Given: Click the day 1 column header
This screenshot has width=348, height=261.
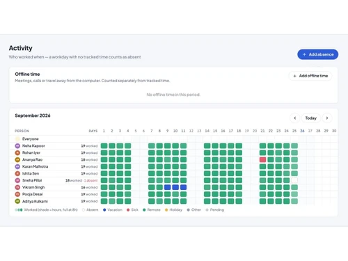Looking at the screenshot, I should pyautogui.click(x=104, y=131).
